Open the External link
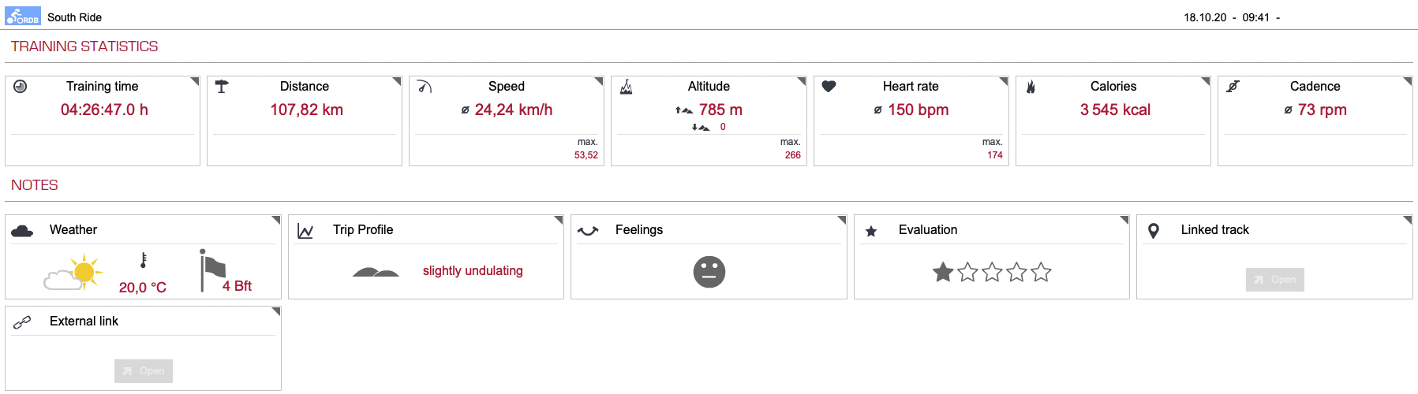Viewport: 1418px width, 394px height. [144, 371]
